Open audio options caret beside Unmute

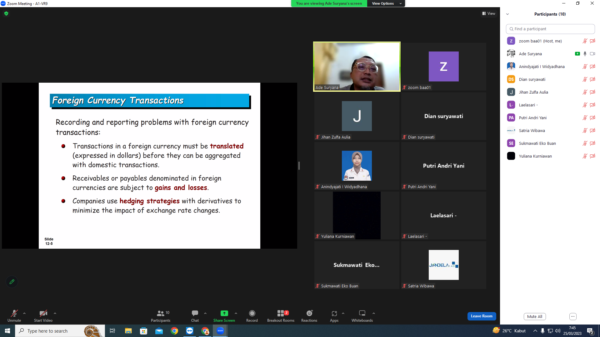point(24,313)
